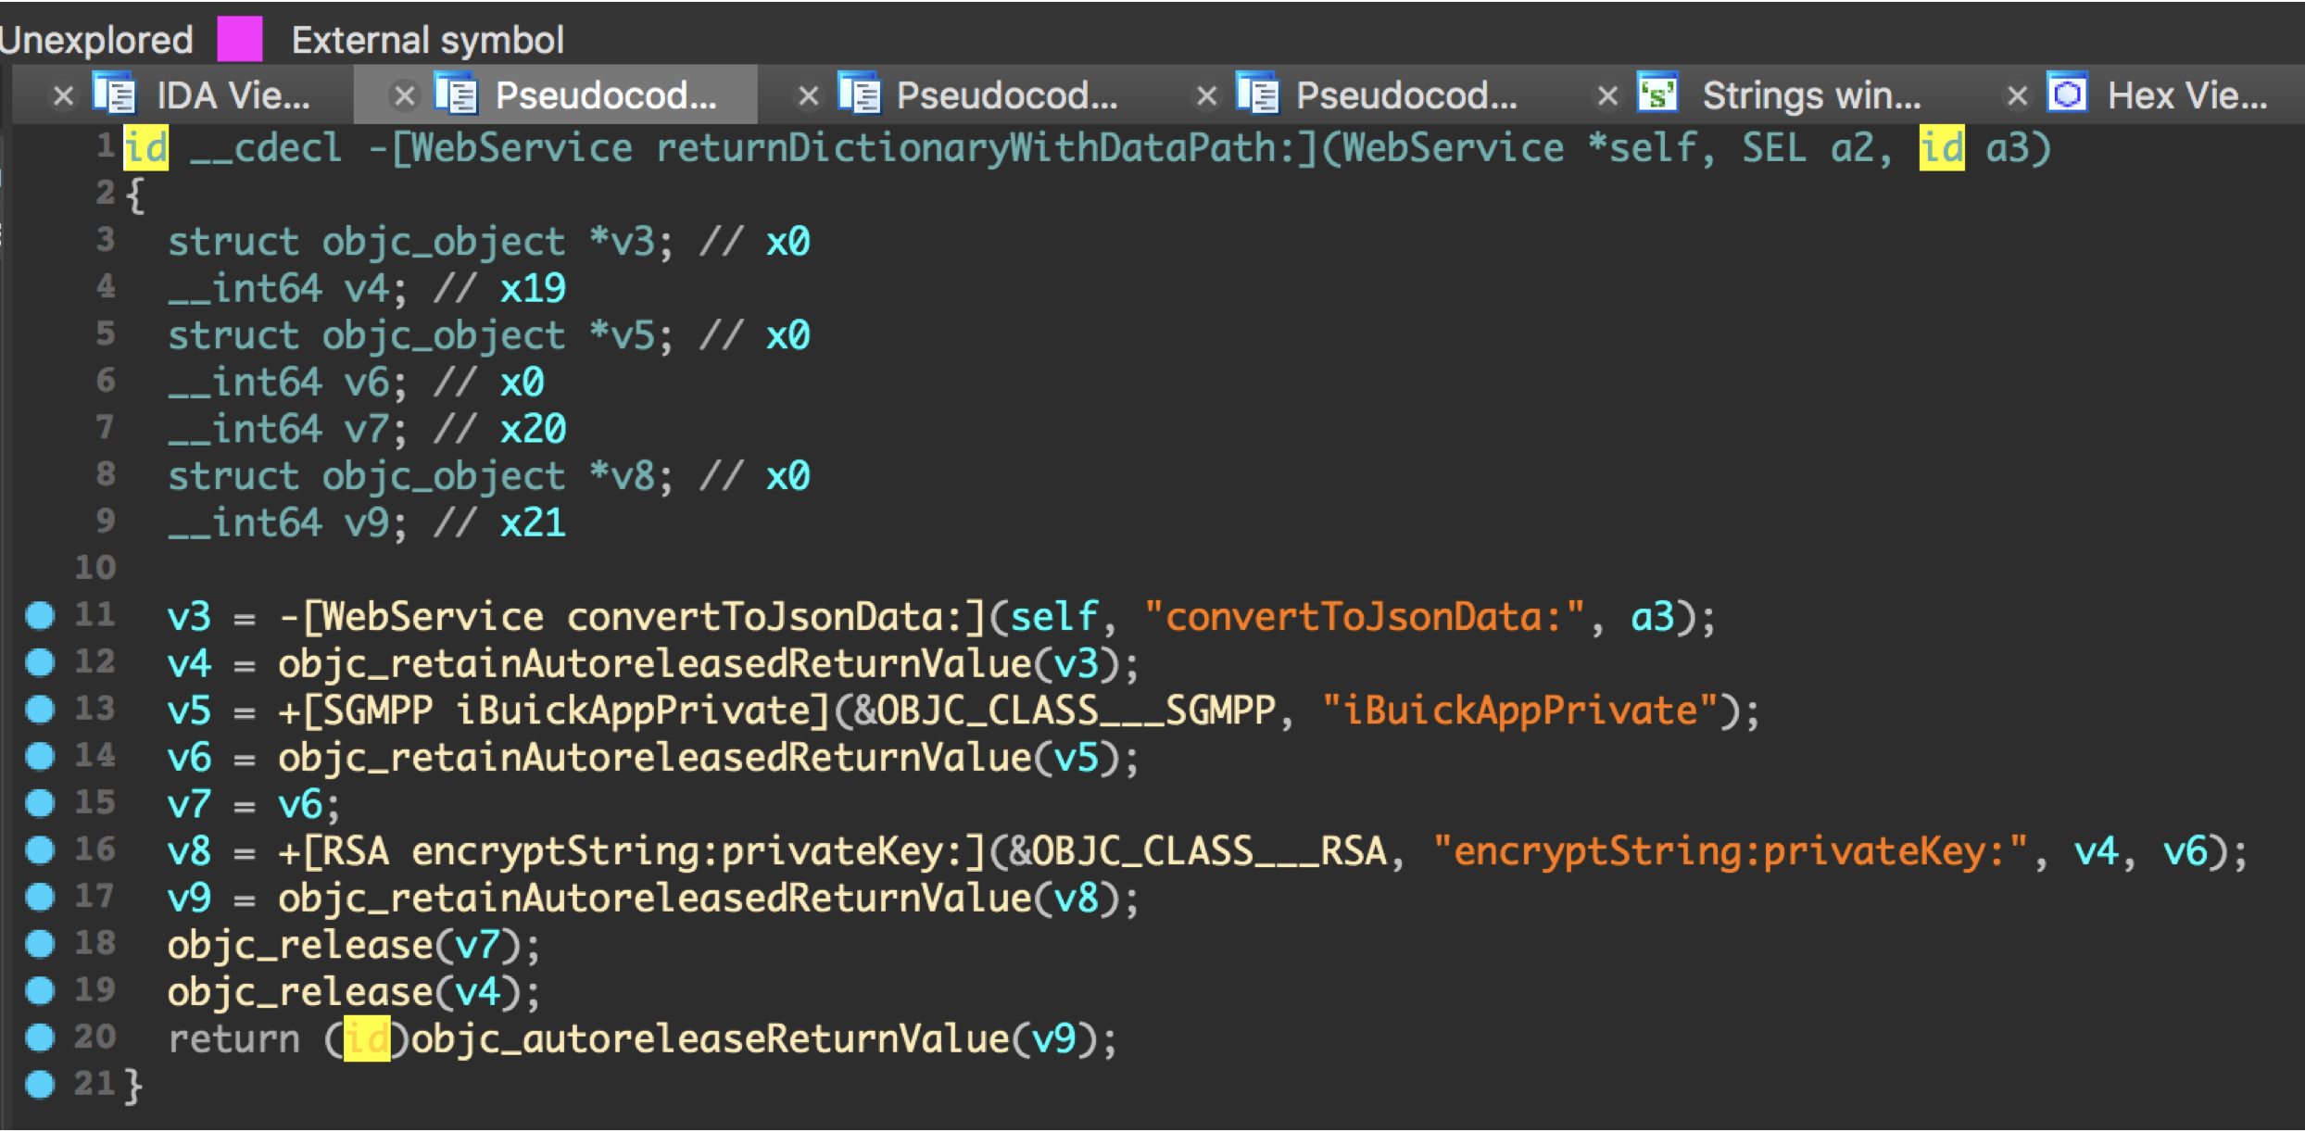Click the active Pseudocode tab's document icon

456,94
